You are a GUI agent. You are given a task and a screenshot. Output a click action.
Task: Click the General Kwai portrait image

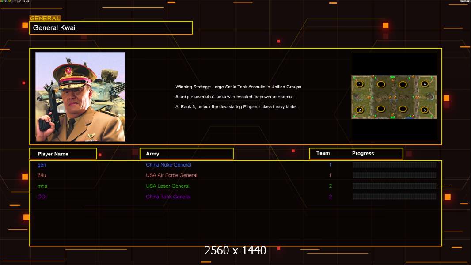click(x=80, y=97)
